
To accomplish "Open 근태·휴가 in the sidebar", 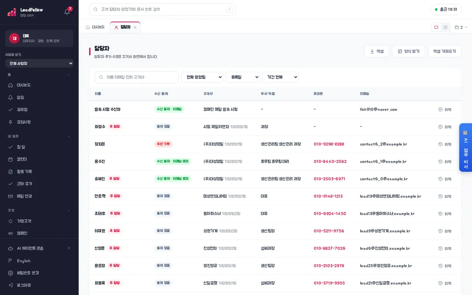I will coord(39,184).
